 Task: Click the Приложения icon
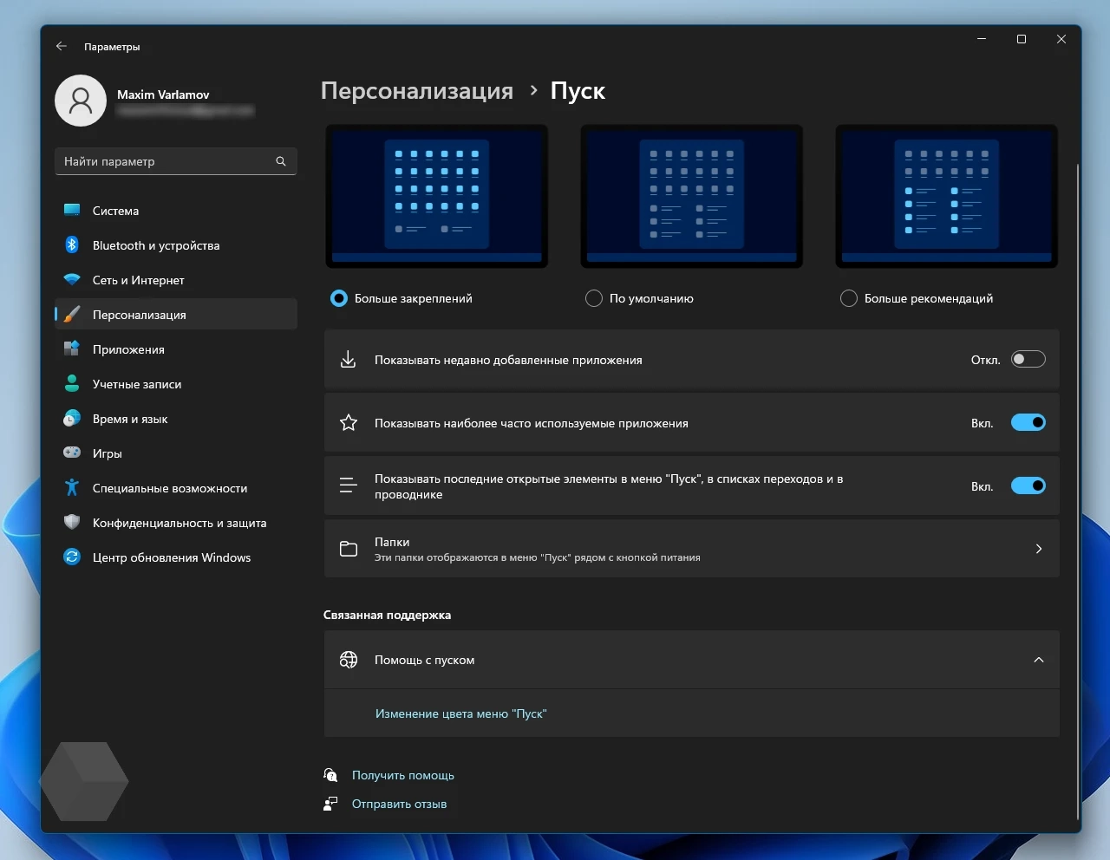coord(72,349)
